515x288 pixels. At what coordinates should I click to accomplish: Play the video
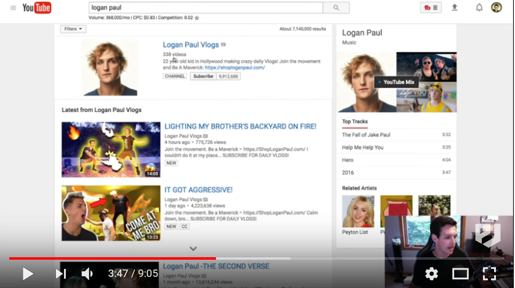(x=28, y=274)
